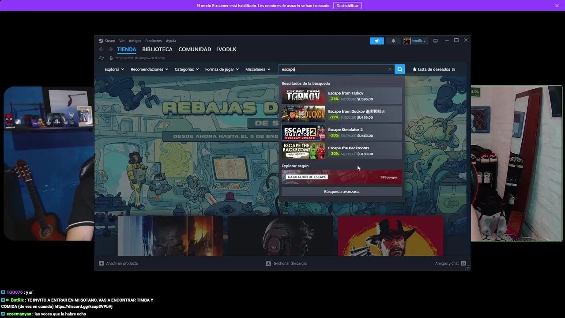Screen dimensions: 565x318
Task: Click the Escape Simulator 2 thumbnail image
Action: click(303, 132)
